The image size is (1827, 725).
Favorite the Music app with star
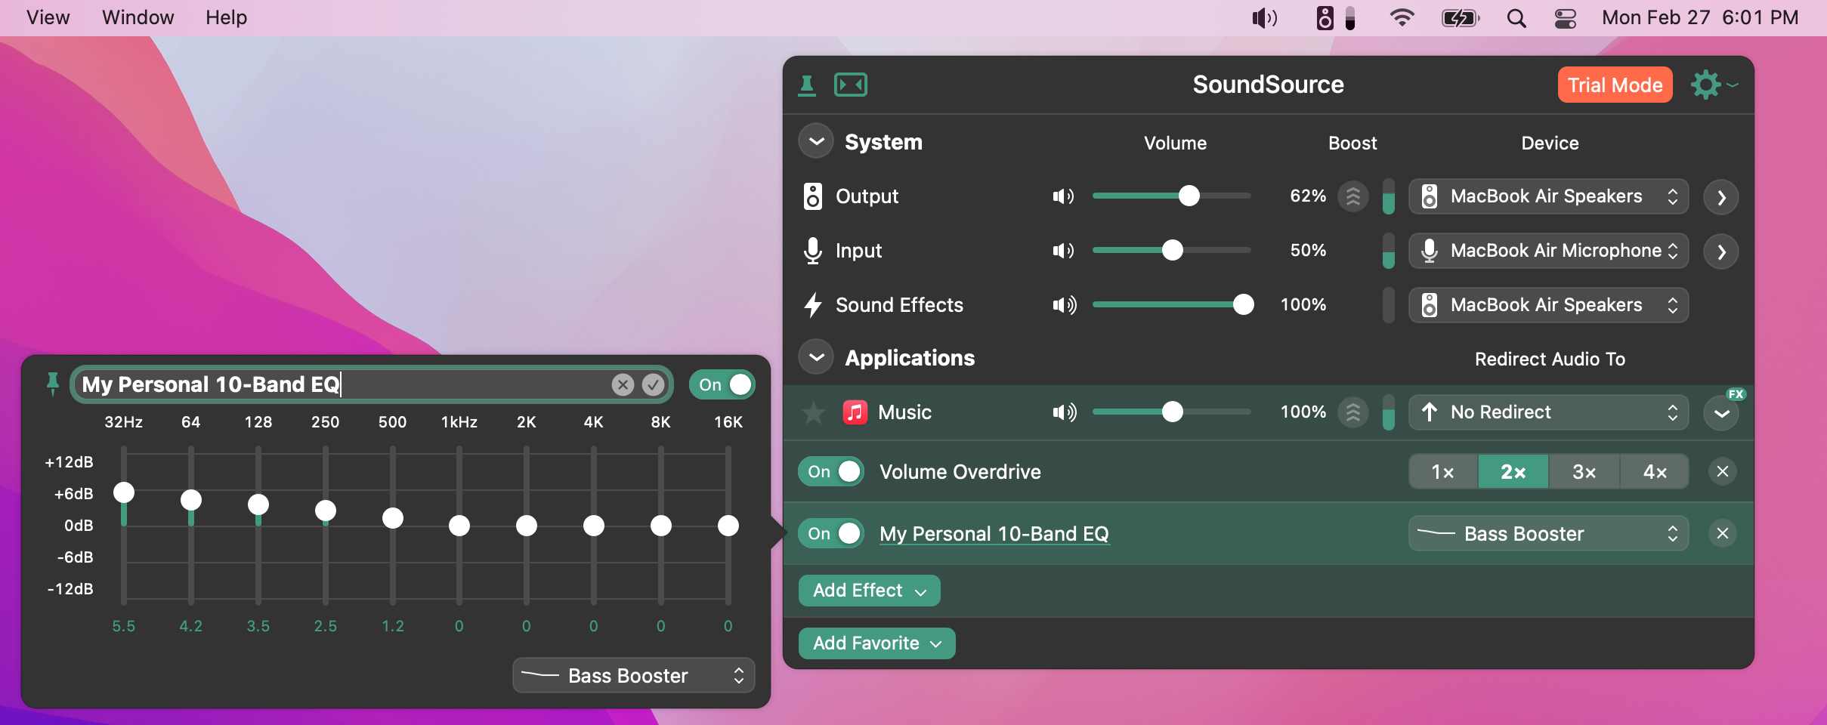coord(813,412)
